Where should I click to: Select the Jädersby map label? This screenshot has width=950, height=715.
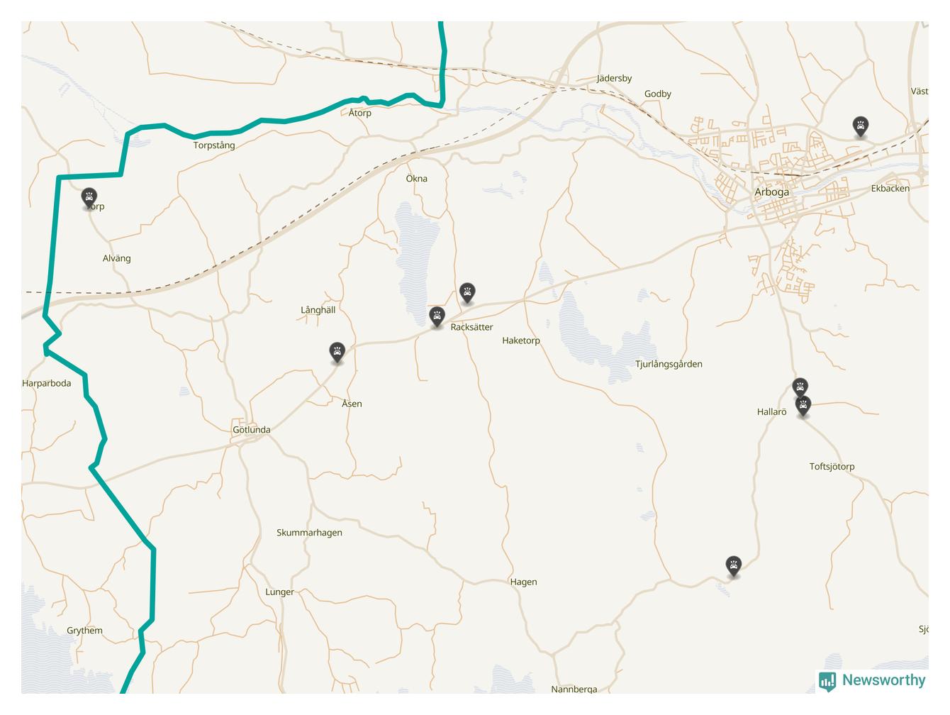[x=614, y=79]
